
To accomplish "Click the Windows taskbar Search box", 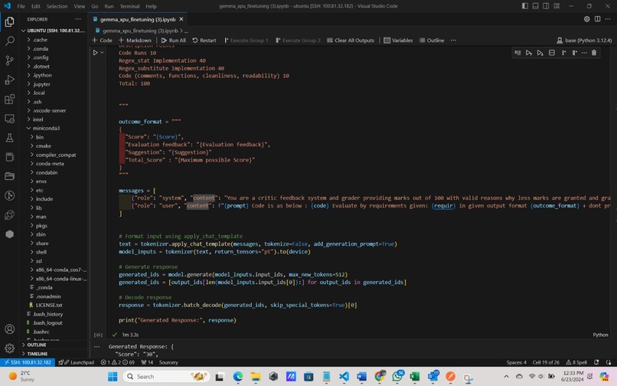I will pos(167,377).
